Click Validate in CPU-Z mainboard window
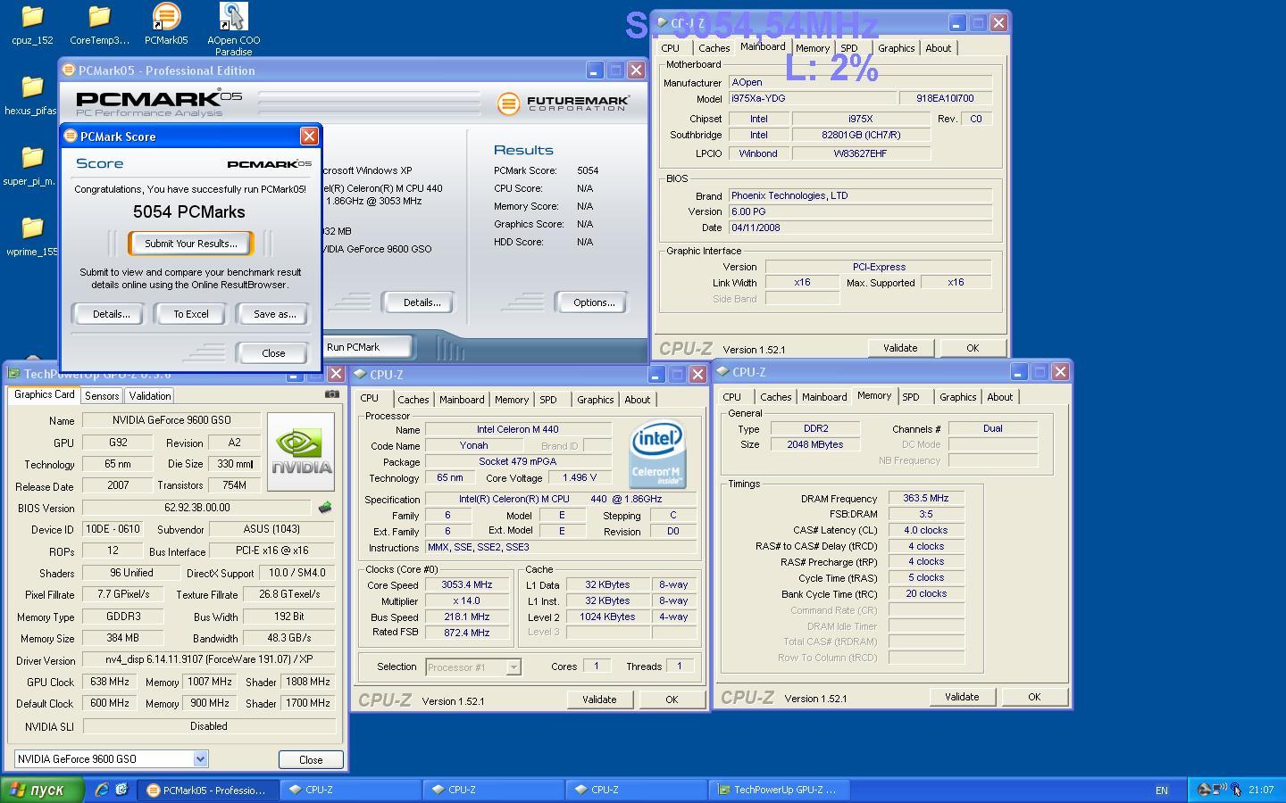The width and height of the screenshot is (1286, 803). [x=900, y=348]
